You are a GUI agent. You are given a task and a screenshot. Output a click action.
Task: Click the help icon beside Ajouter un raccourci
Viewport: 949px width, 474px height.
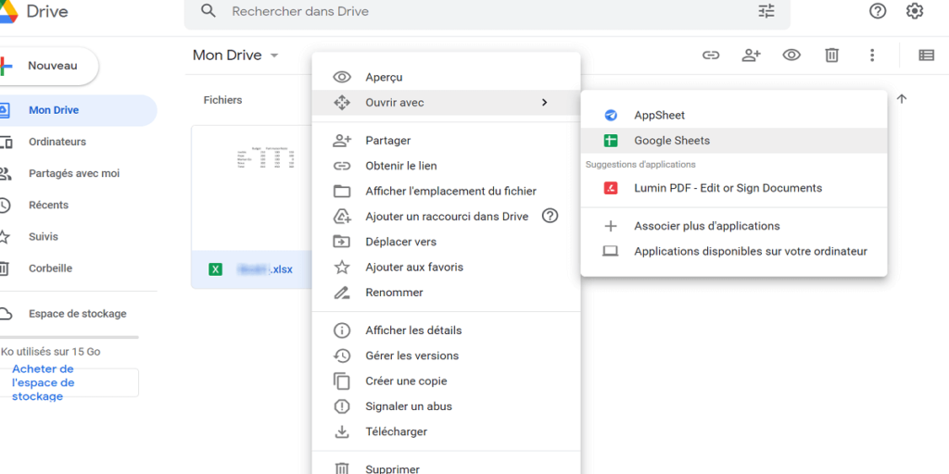(550, 216)
